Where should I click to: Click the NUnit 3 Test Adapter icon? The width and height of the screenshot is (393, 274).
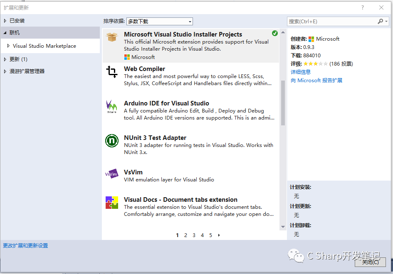click(112, 141)
